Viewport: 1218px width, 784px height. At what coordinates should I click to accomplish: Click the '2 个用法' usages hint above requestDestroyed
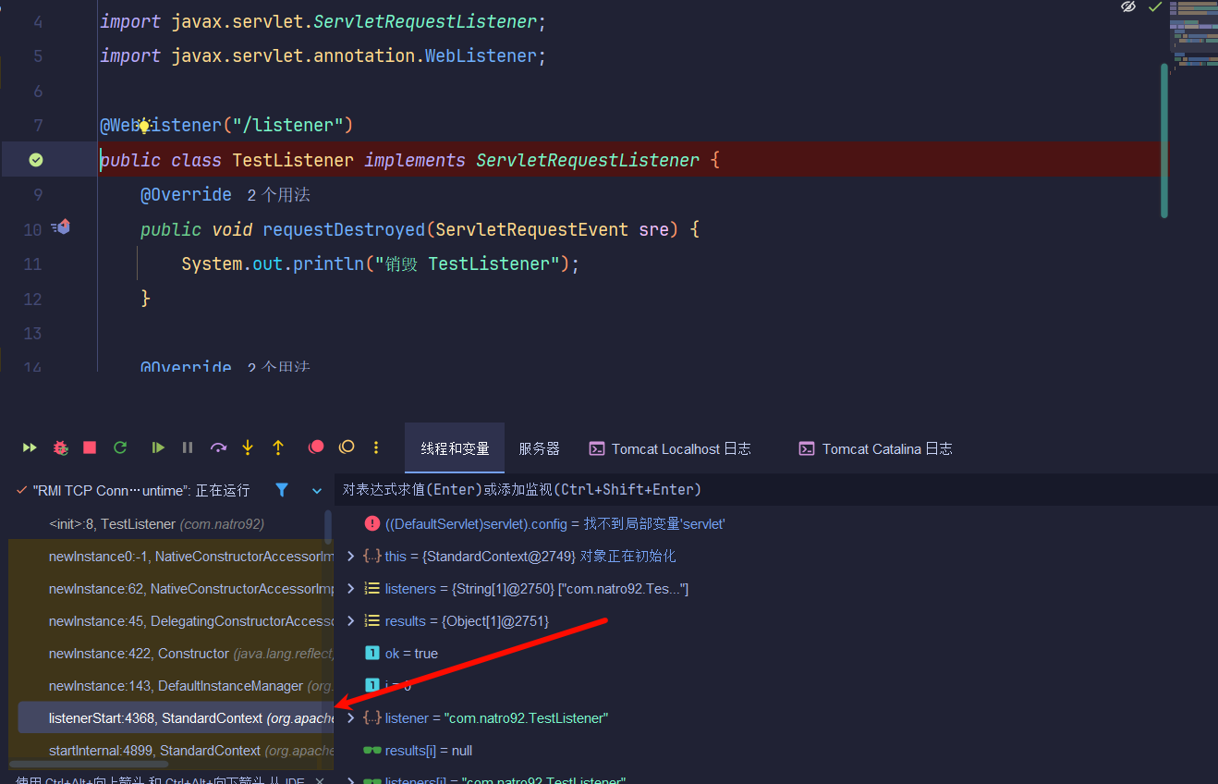click(278, 195)
